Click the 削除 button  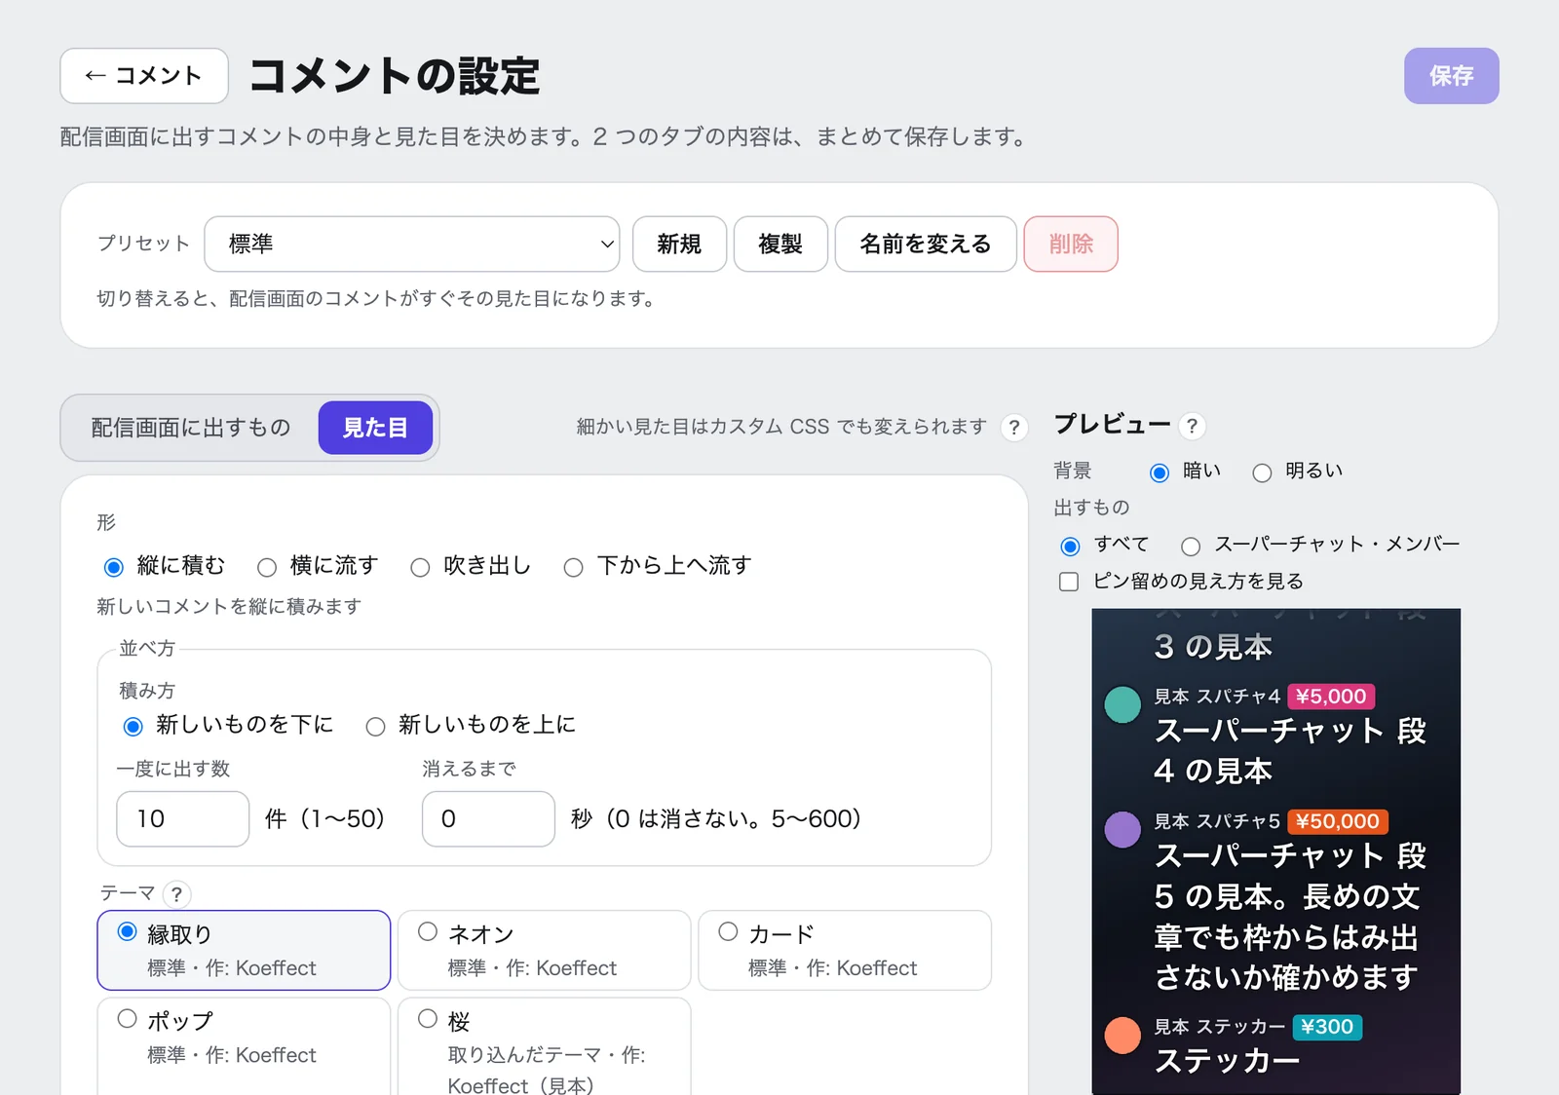point(1071,244)
